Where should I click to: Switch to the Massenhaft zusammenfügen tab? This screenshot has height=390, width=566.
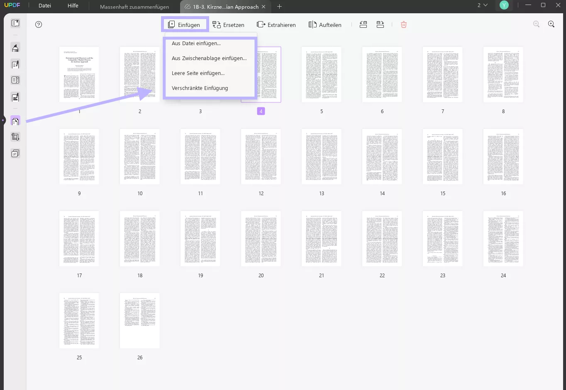134,7
